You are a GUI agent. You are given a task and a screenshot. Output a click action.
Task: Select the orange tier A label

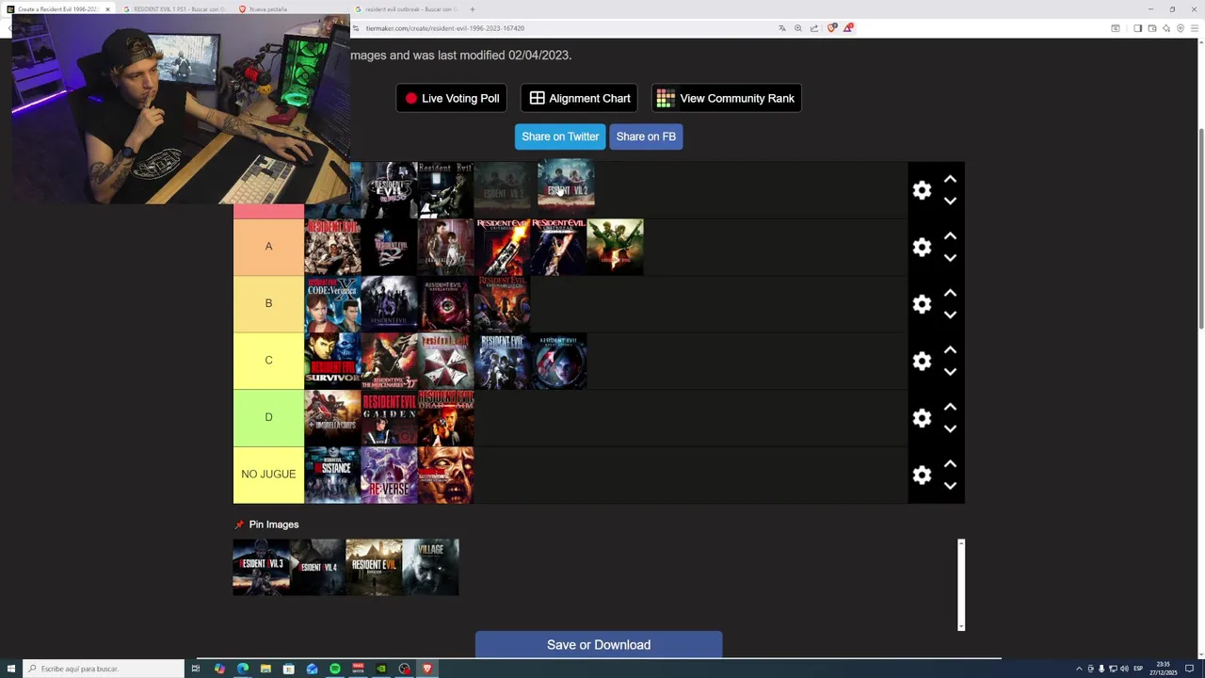268,247
